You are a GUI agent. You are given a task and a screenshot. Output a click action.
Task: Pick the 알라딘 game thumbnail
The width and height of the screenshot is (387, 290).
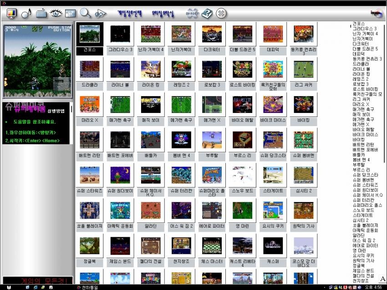click(x=151, y=210)
